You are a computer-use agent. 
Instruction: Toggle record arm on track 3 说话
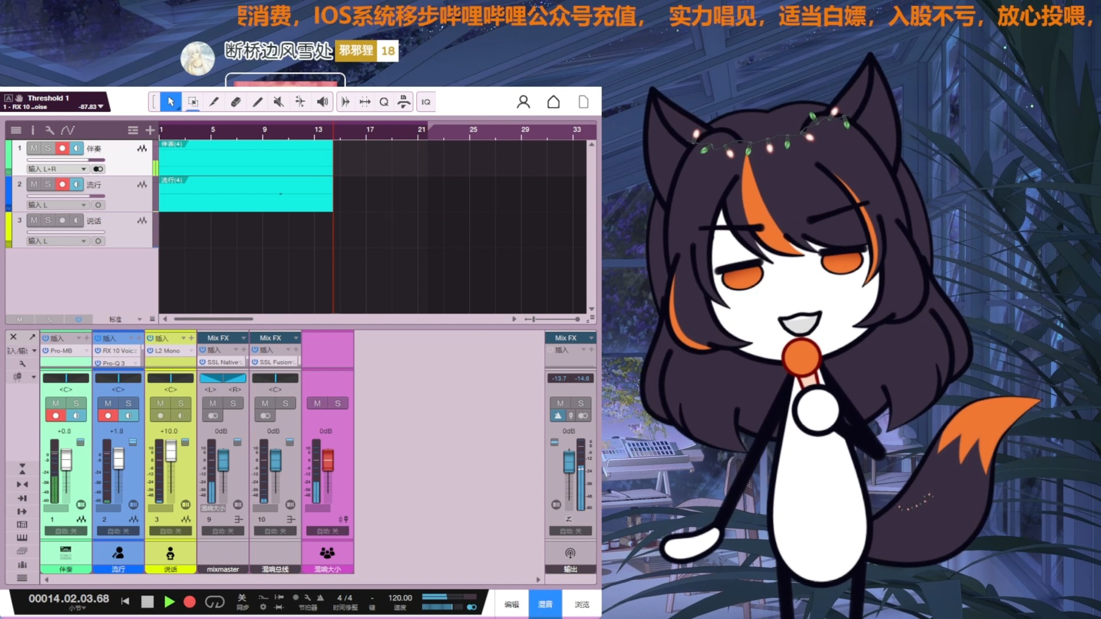point(62,220)
